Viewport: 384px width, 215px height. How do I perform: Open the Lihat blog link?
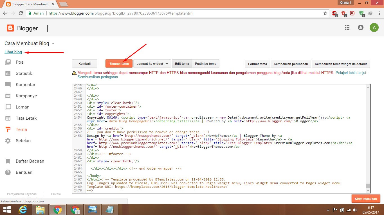coord(13,52)
